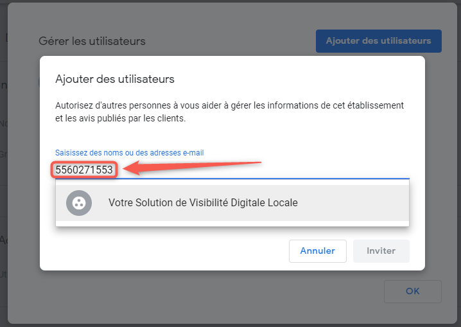Click the greyed-out Inviter button
The image size is (461, 327).
tap(381, 251)
